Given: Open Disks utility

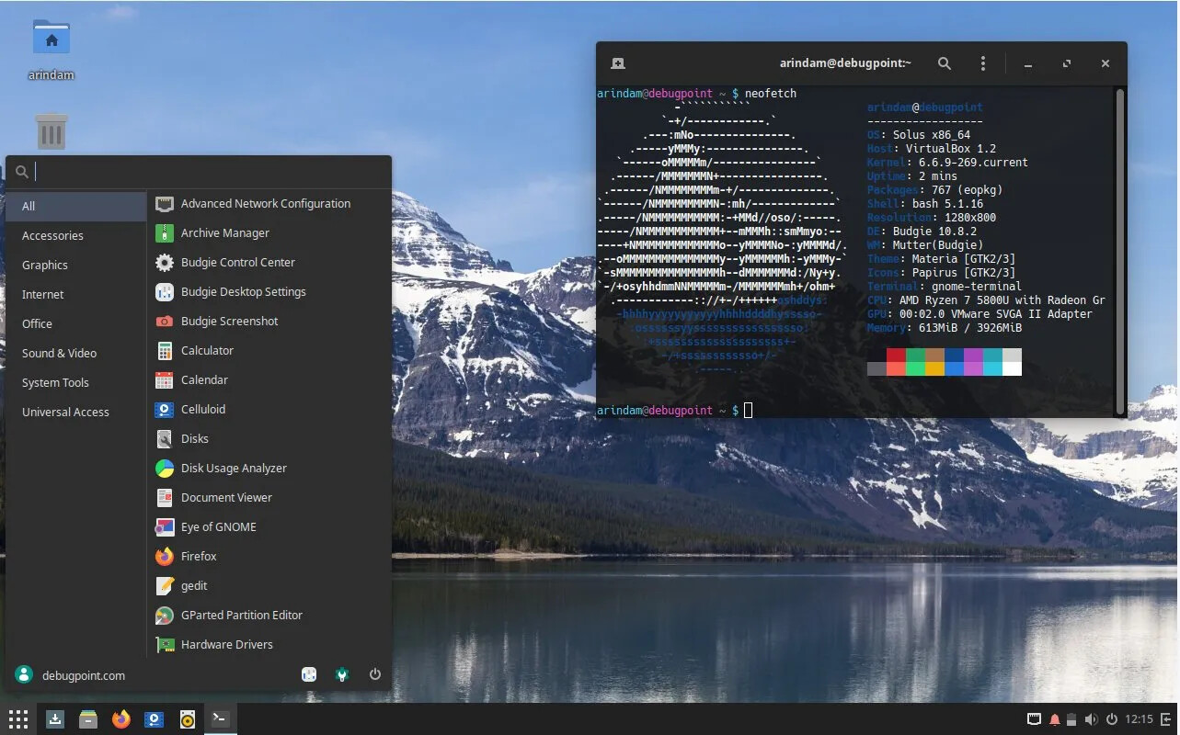Looking at the screenshot, I should pyautogui.click(x=269, y=439).
